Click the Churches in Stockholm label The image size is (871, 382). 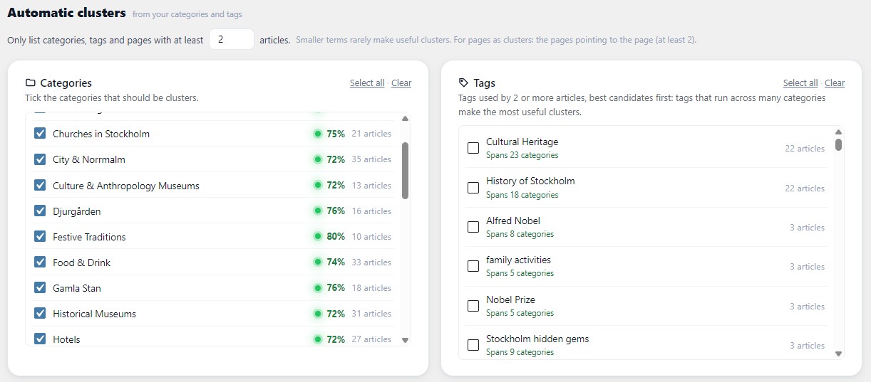pyautogui.click(x=101, y=134)
